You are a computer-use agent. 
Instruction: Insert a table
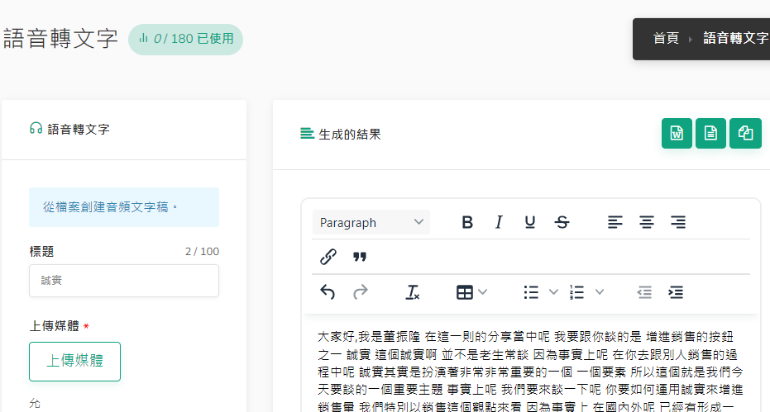(464, 292)
